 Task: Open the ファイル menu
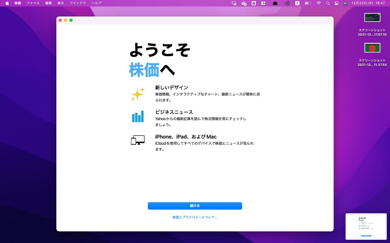pyautogui.click(x=33, y=3)
